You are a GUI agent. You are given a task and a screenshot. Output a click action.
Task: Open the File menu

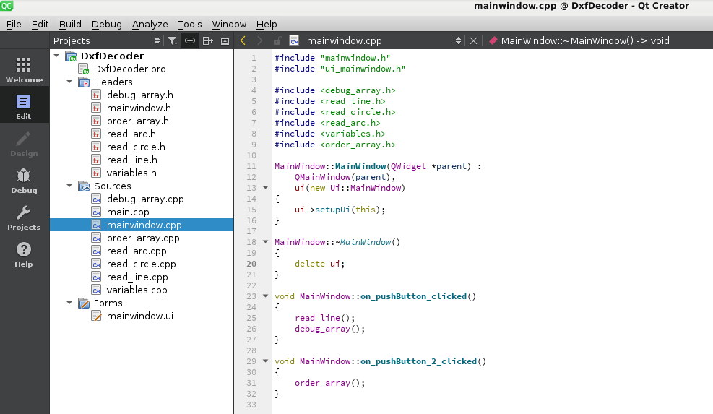click(x=14, y=24)
